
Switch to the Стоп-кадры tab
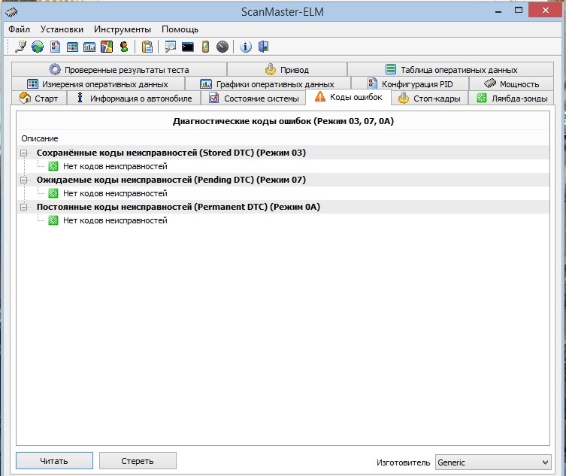(429, 98)
